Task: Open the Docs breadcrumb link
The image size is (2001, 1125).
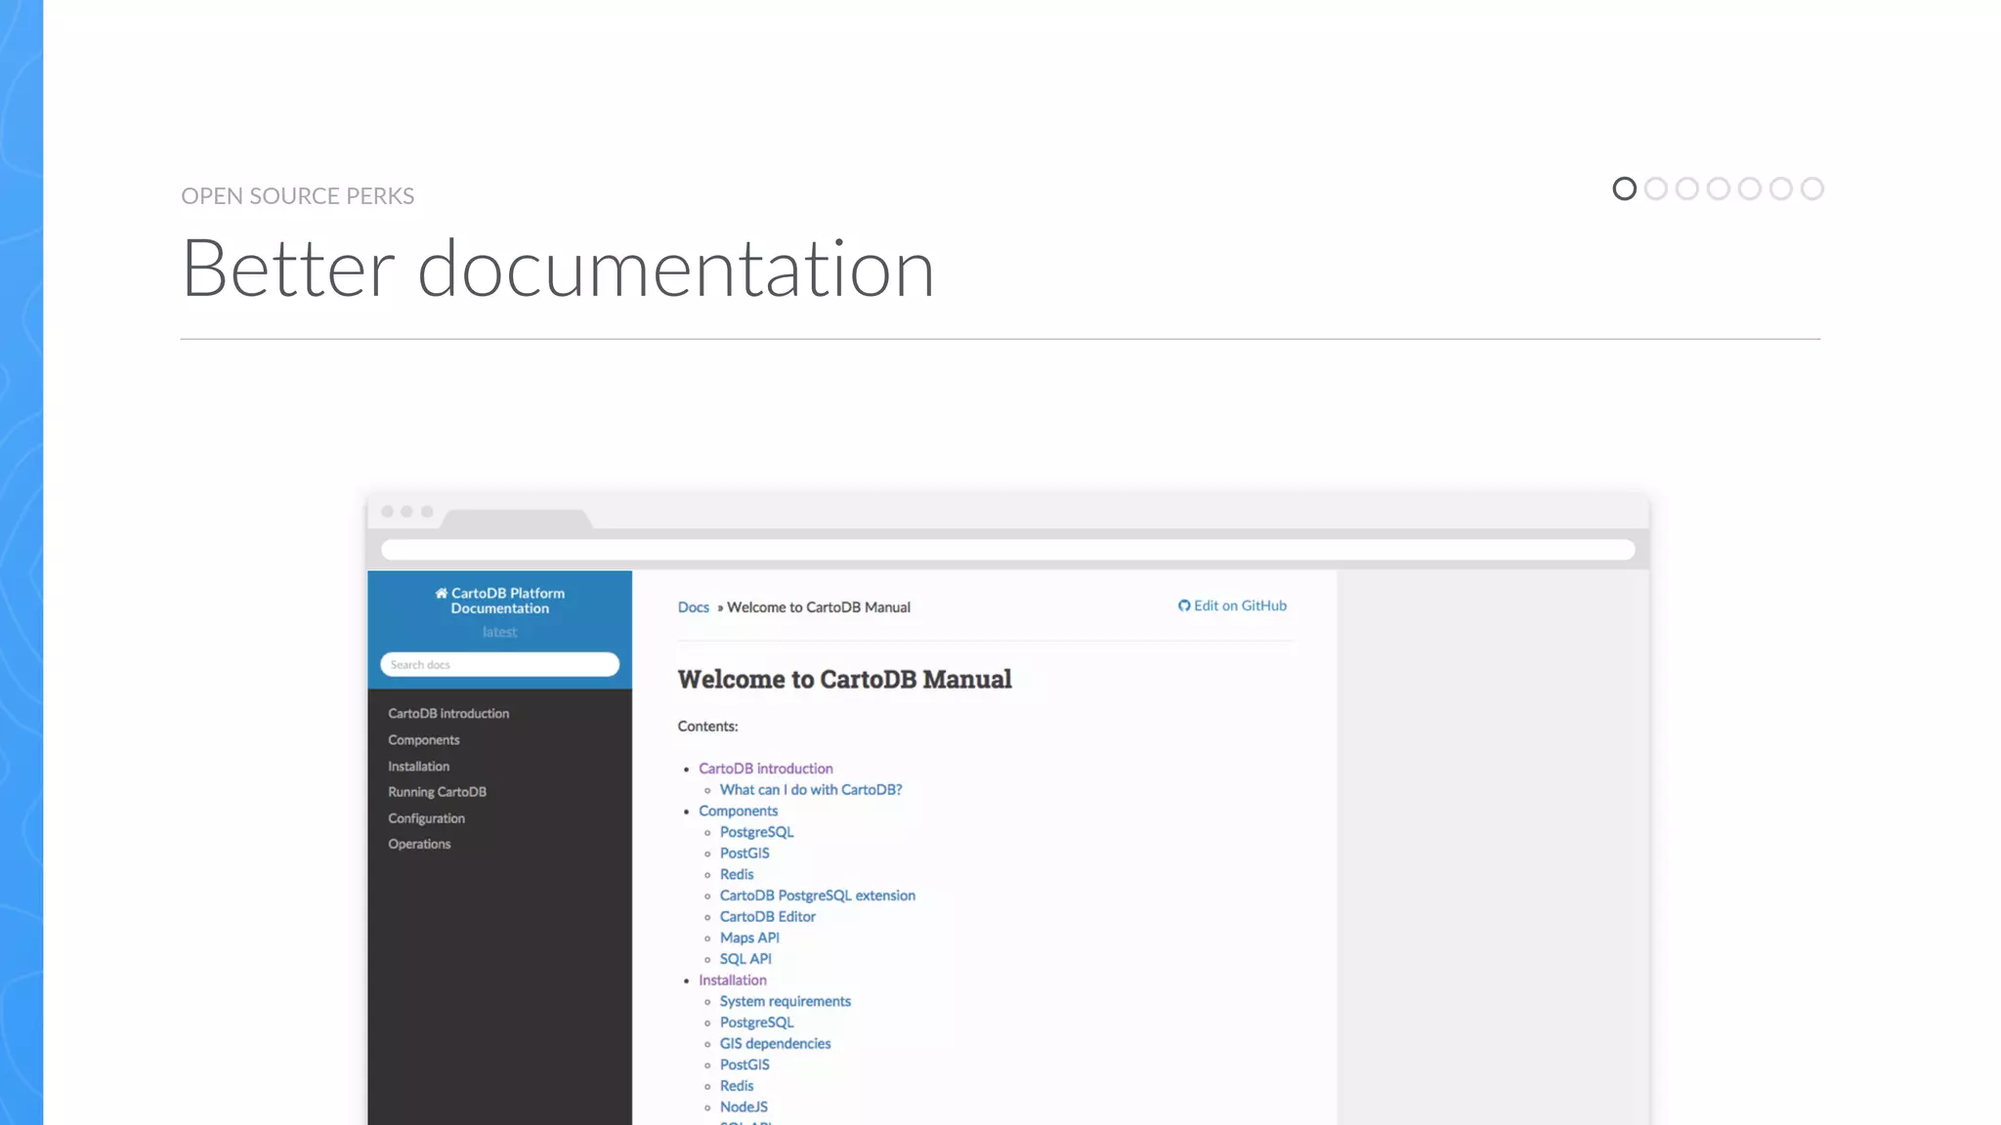Action: tap(694, 607)
